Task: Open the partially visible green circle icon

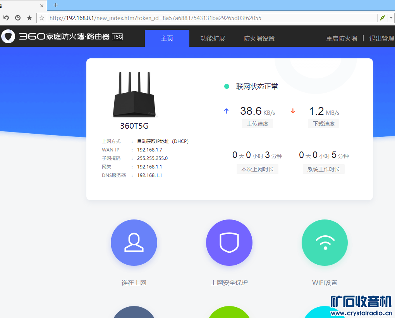Action: (x=229, y=312)
